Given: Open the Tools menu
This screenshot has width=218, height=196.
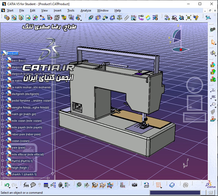Looking at the screenshot, I should (x=71, y=11).
